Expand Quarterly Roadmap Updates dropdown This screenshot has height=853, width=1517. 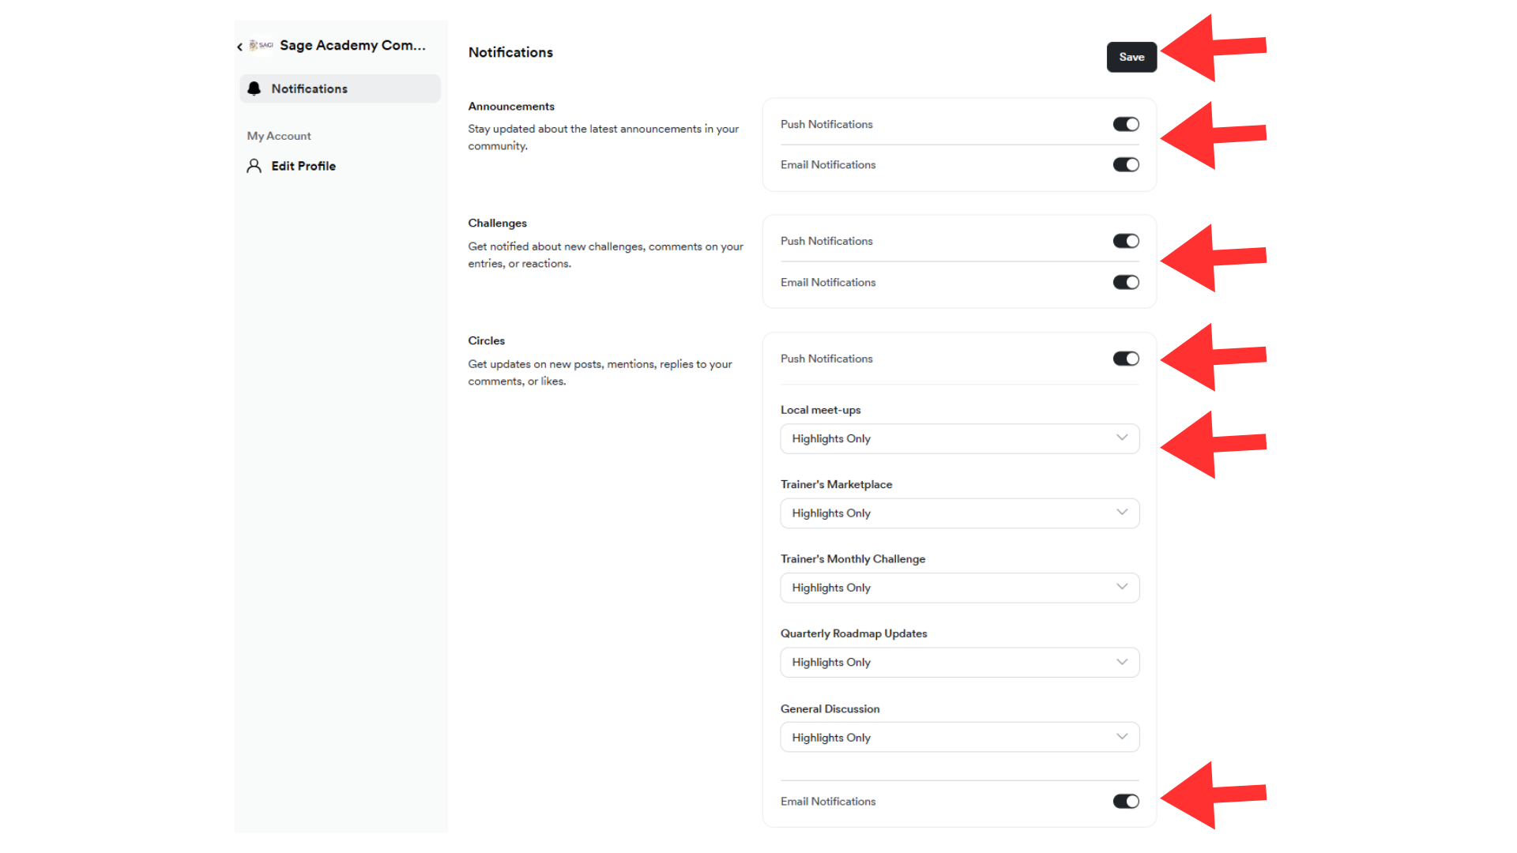[x=959, y=662]
